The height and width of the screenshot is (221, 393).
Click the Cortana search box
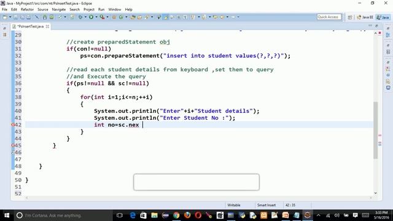pyautogui.click(x=63, y=215)
